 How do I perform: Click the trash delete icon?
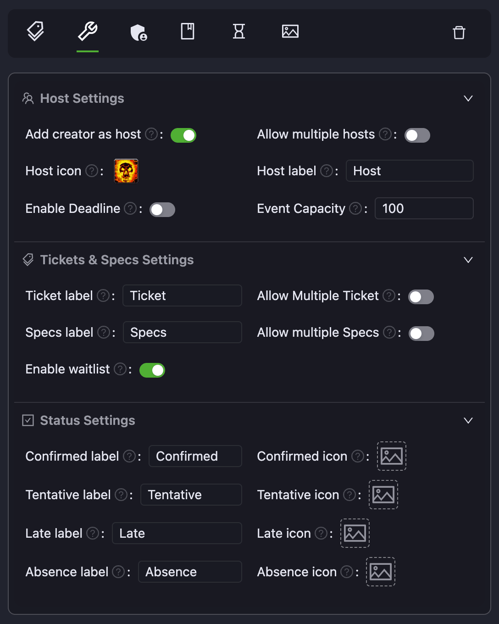[x=459, y=33]
